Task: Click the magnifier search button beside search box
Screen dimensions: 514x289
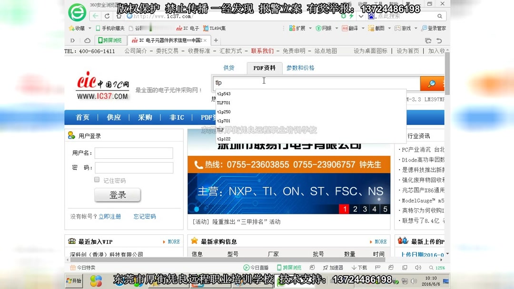Action: click(431, 83)
